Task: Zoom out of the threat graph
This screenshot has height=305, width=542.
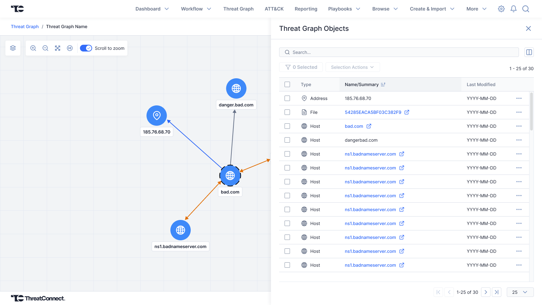Action: pos(45,48)
